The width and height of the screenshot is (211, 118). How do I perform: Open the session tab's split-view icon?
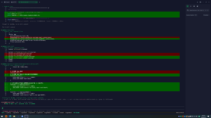(36, 2)
